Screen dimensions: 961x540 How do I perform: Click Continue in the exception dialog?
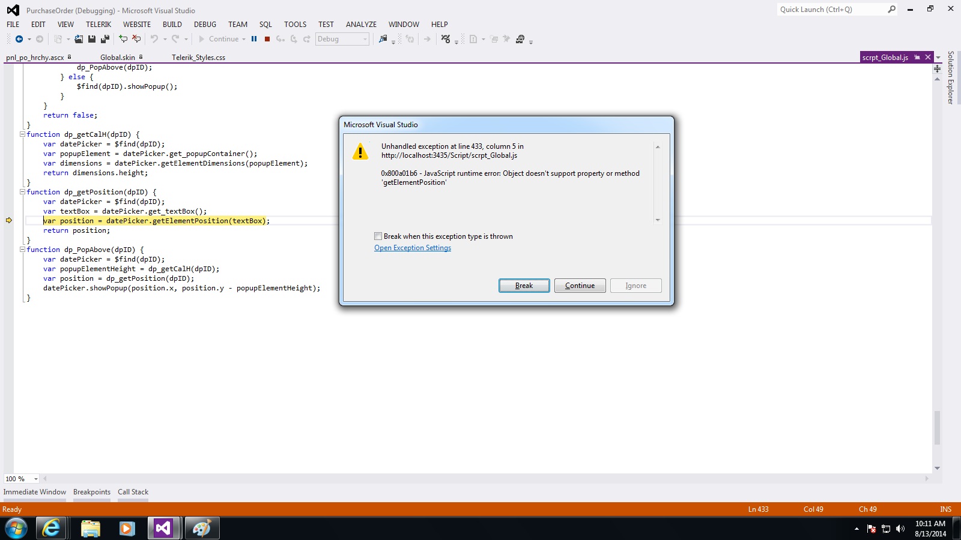point(580,286)
